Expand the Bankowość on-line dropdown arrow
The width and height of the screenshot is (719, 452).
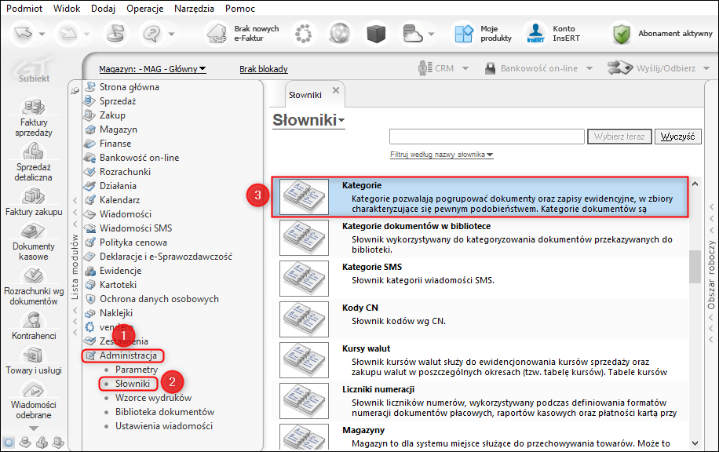pos(589,68)
